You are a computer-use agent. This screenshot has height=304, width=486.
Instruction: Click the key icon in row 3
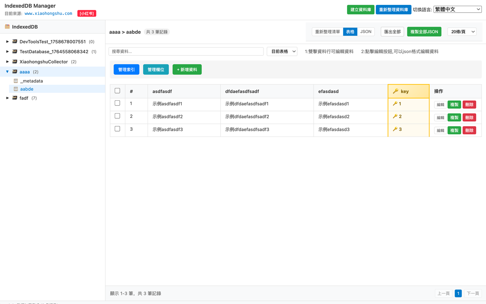point(395,130)
